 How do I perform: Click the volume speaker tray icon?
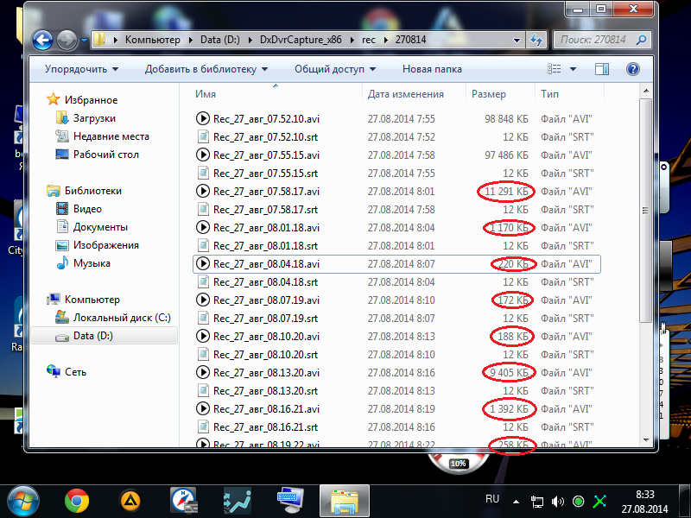click(x=559, y=501)
